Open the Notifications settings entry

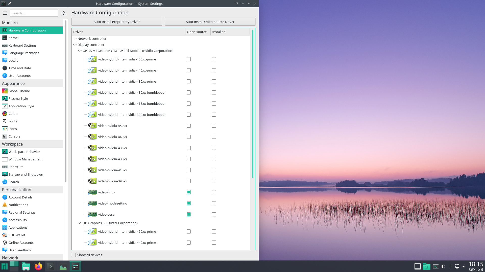18,205
